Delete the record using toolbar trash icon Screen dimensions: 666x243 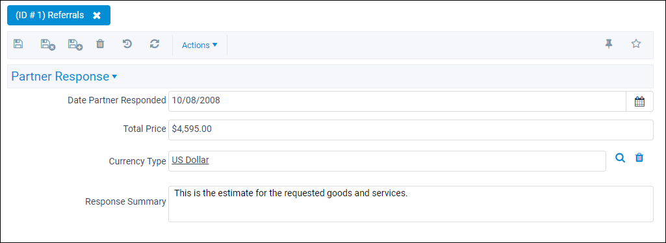[100, 44]
